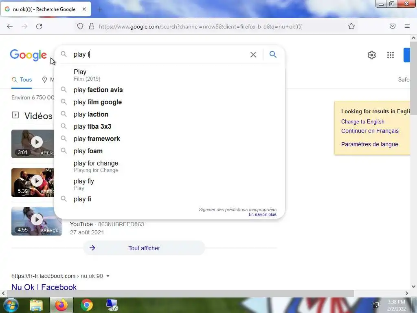Viewport: 417px width, 313px height.
Task: Clear the search box with the X
Action: tap(253, 55)
